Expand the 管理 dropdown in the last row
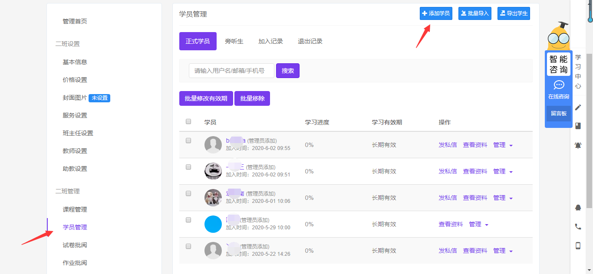 pos(503,251)
